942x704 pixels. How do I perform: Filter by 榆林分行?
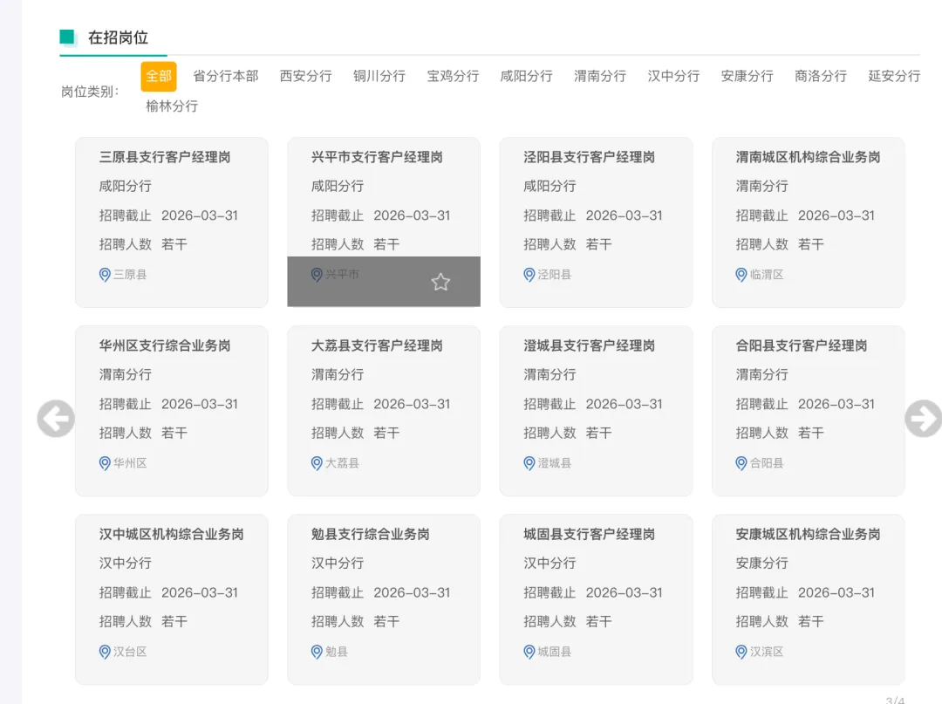(172, 106)
